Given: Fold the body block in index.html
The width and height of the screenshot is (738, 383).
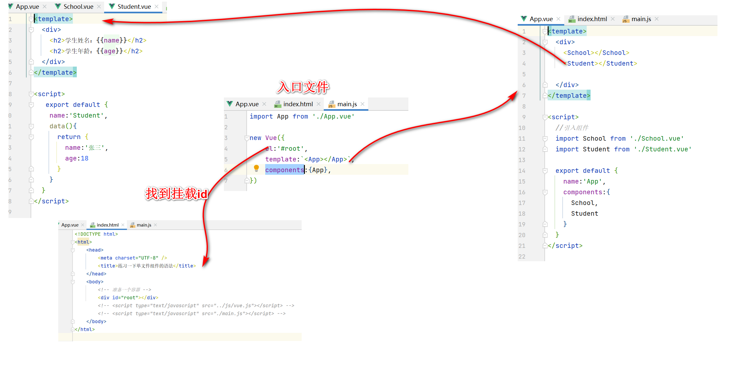Looking at the screenshot, I should tap(73, 282).
